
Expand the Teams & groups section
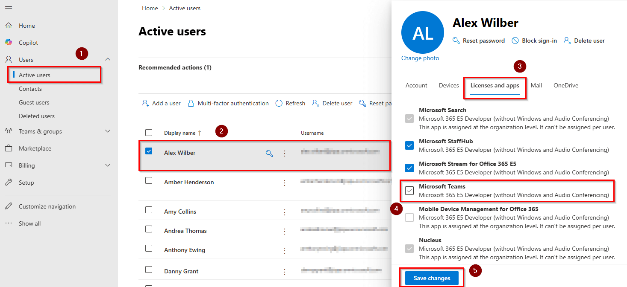pos(107,131)
